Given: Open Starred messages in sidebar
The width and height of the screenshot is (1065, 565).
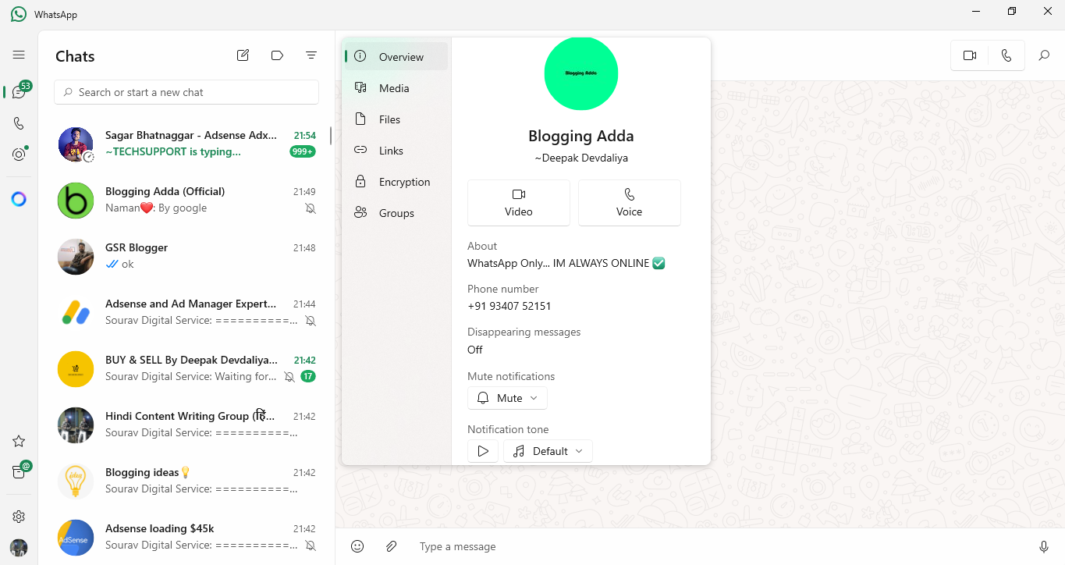Looking at the screenshot, I should click(19, 441).
